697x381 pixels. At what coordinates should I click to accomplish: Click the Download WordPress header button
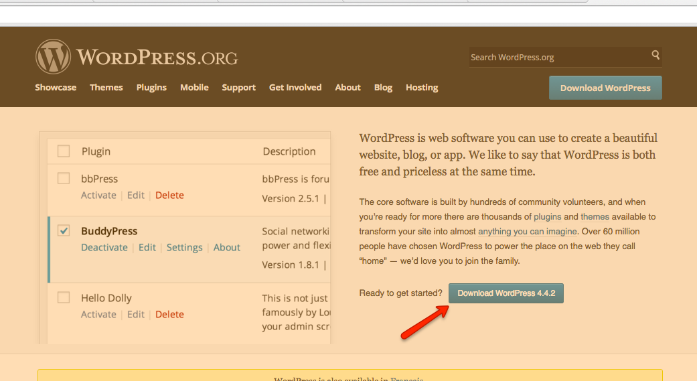(x=605, y=88)
